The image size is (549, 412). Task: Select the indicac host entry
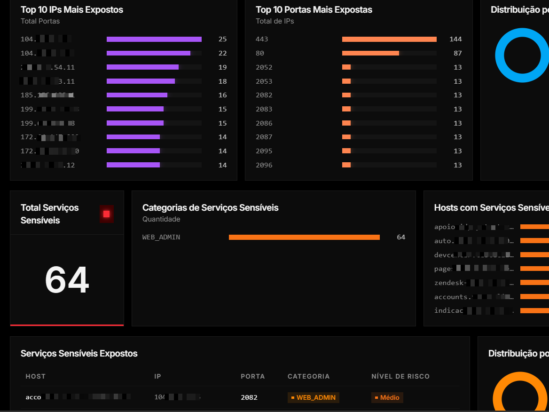point(474,310)
